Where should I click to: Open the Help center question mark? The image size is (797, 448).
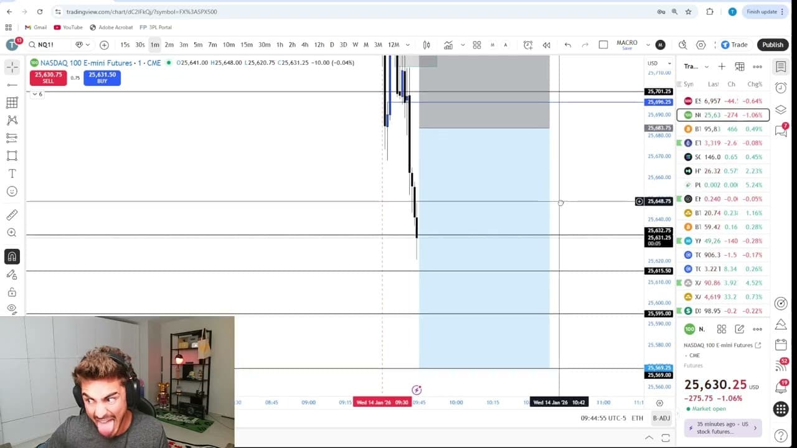781,436
